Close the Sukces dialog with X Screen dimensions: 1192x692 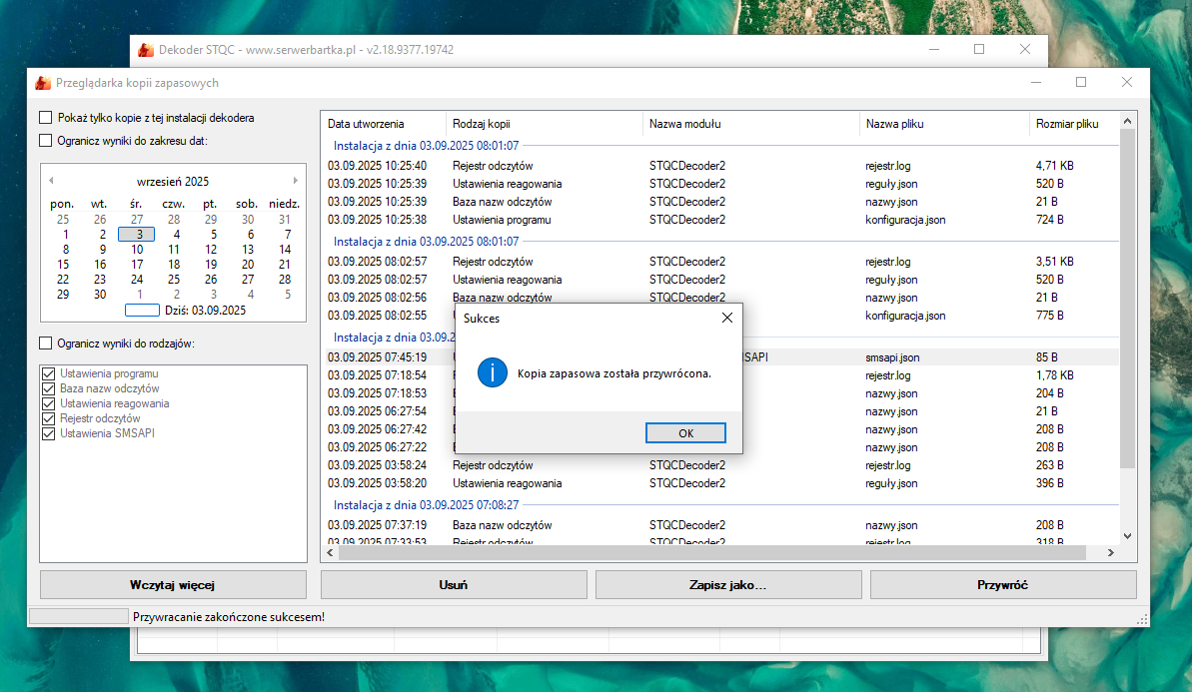[x=726, y=318]
